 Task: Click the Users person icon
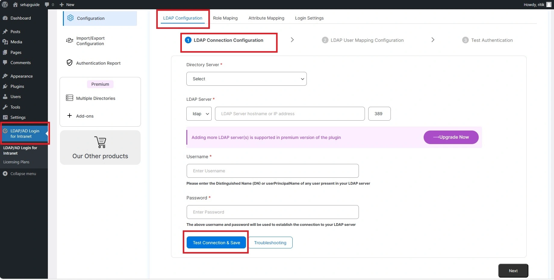(5, 97)
